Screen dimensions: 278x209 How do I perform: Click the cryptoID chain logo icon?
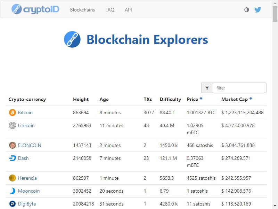tap(16, 9)
